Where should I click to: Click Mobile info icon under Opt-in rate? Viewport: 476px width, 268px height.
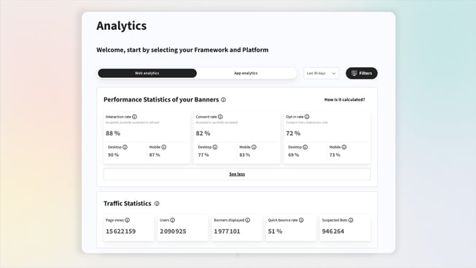344,148
